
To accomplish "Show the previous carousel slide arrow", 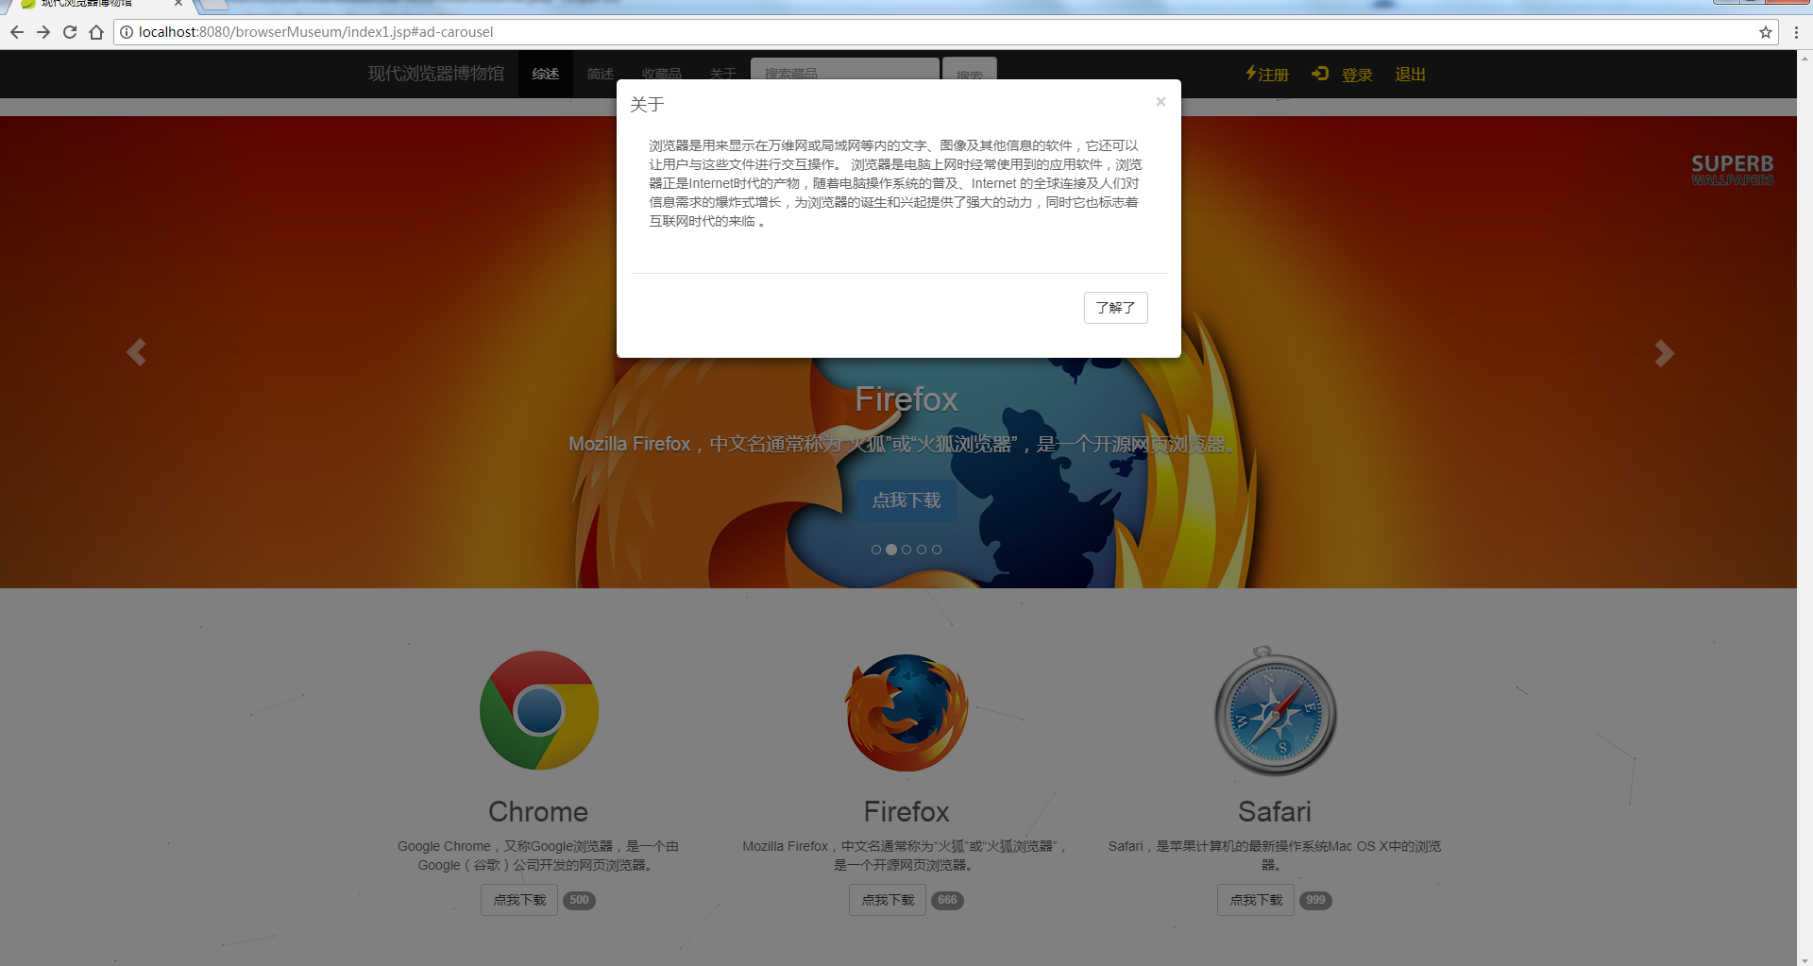I will [x=136, y=352].
